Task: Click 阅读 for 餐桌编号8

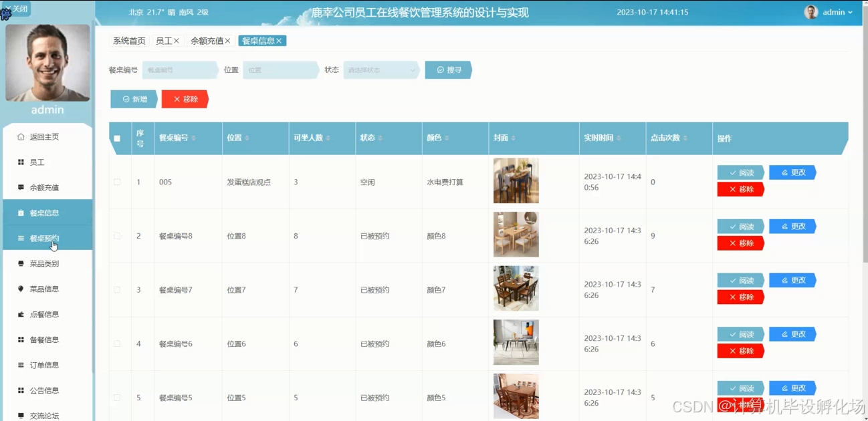Action: coord(741,227)
